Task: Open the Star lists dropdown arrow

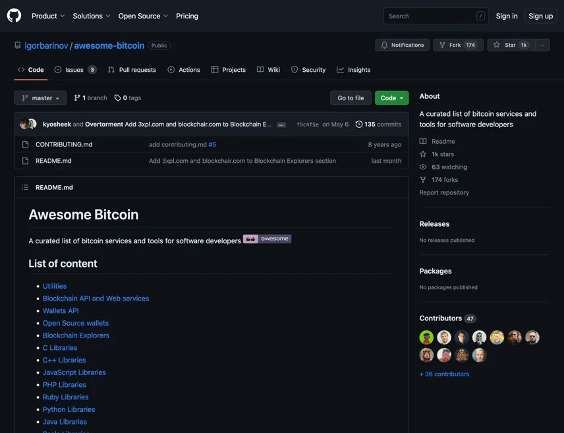Action: pos(542,45)
